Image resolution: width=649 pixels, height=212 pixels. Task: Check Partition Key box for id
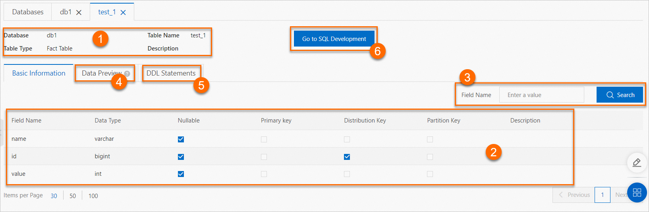430,157
